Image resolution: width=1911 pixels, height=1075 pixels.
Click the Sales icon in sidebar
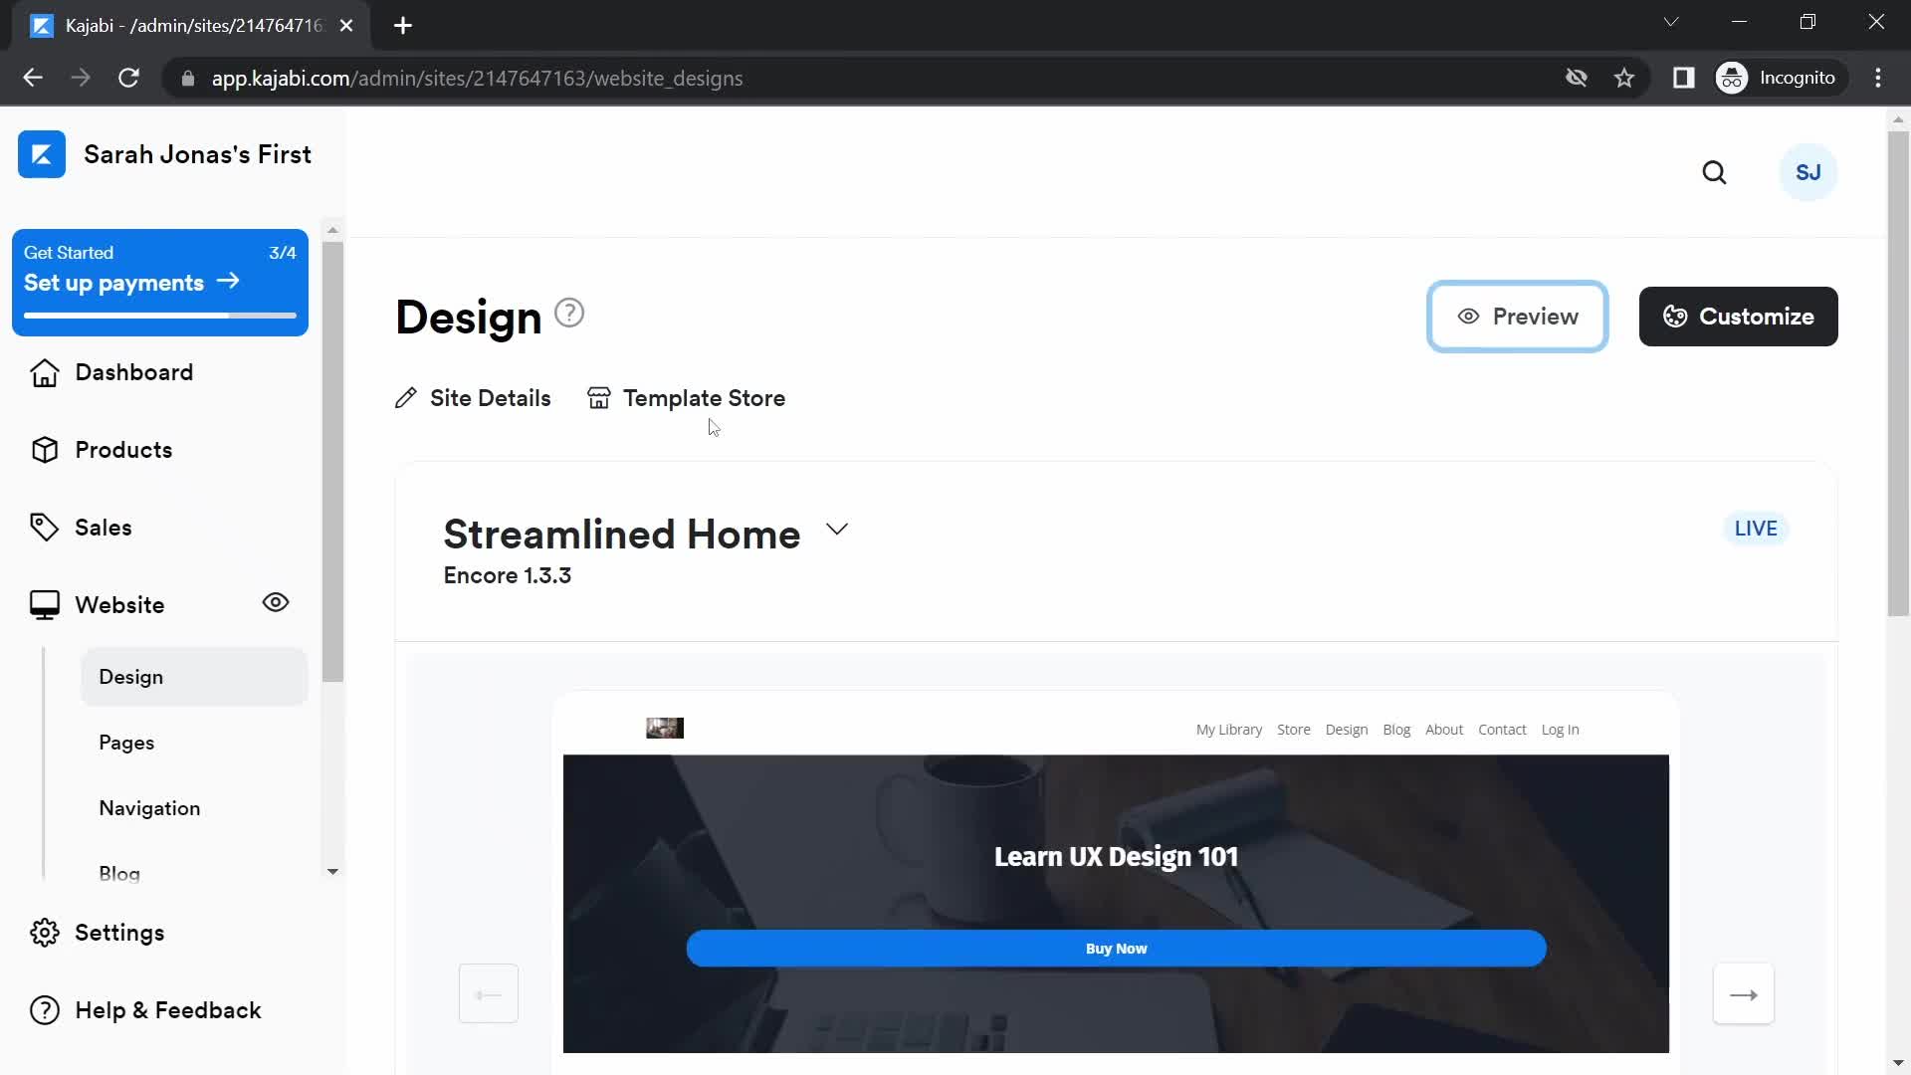point(45,528)
